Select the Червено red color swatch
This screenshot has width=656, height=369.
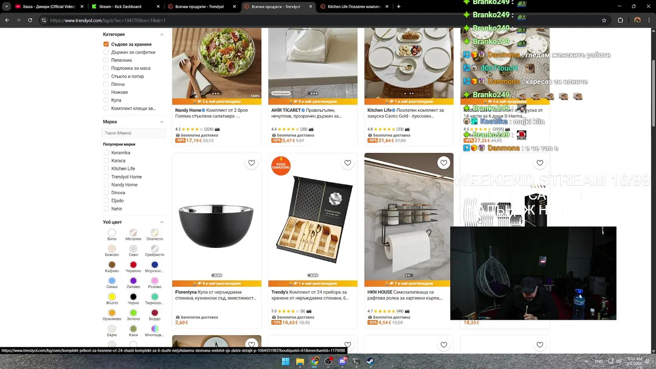(x=133, y=265)
